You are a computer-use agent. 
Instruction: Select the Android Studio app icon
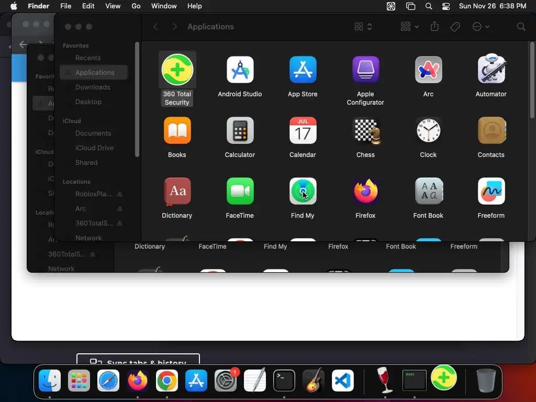pos(240,70)
